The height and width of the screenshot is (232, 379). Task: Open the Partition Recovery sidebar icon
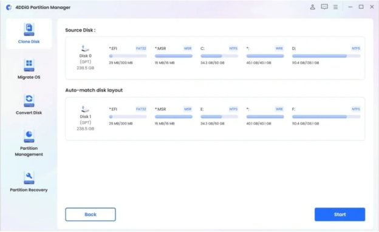pos(29,177)
